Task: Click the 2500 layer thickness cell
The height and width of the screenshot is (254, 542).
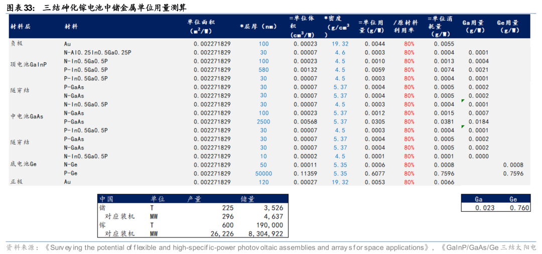Action: point(263,121)
